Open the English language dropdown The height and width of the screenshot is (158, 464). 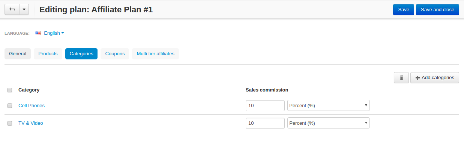54,33
